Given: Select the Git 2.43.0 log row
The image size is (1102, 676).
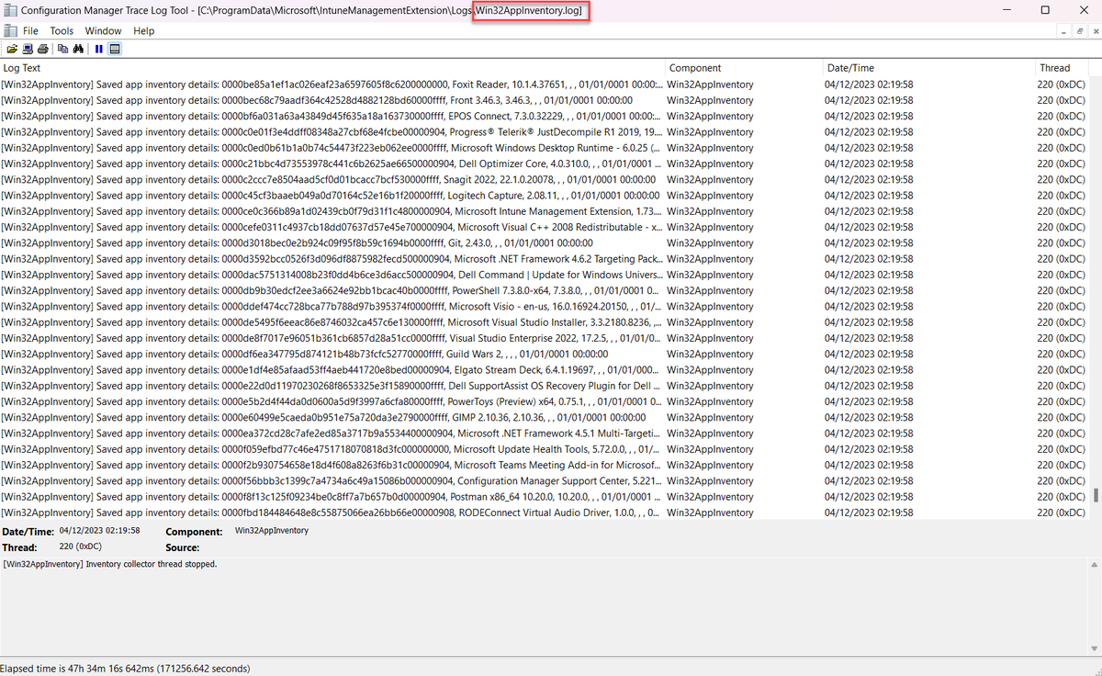Looking at the screenshot, I should (x=545, y=242).
